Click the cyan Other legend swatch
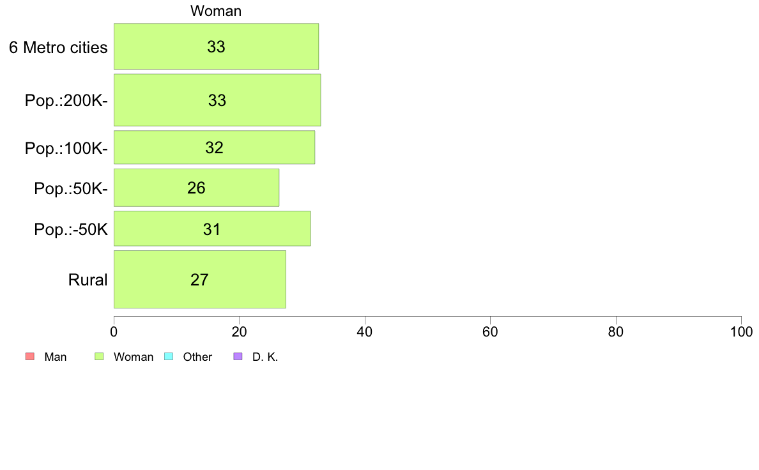 [169, 357]
